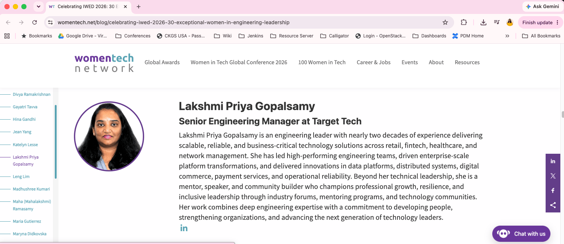Jump to Madhushree Kumari in sidebar
Screen dimensions: 564x244
click(x=31, y=189)
